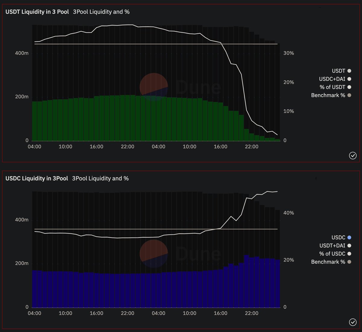Click the checkmark icon in USDT chart
This screenshot has width=362, height=332.
353,156
